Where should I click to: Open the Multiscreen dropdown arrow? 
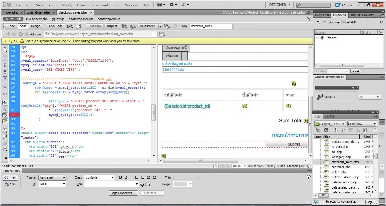[160, 26]
